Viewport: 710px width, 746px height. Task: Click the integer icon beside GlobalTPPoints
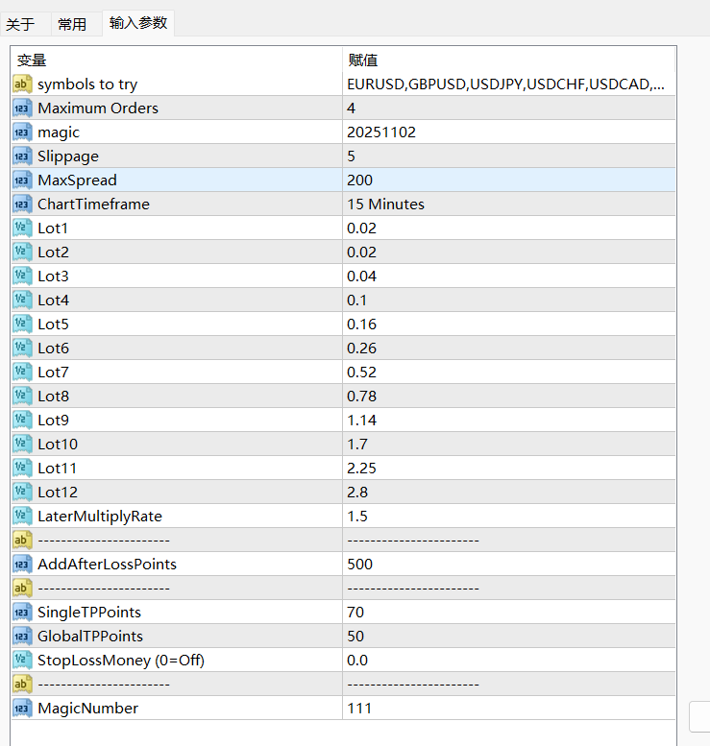point(22,636)
